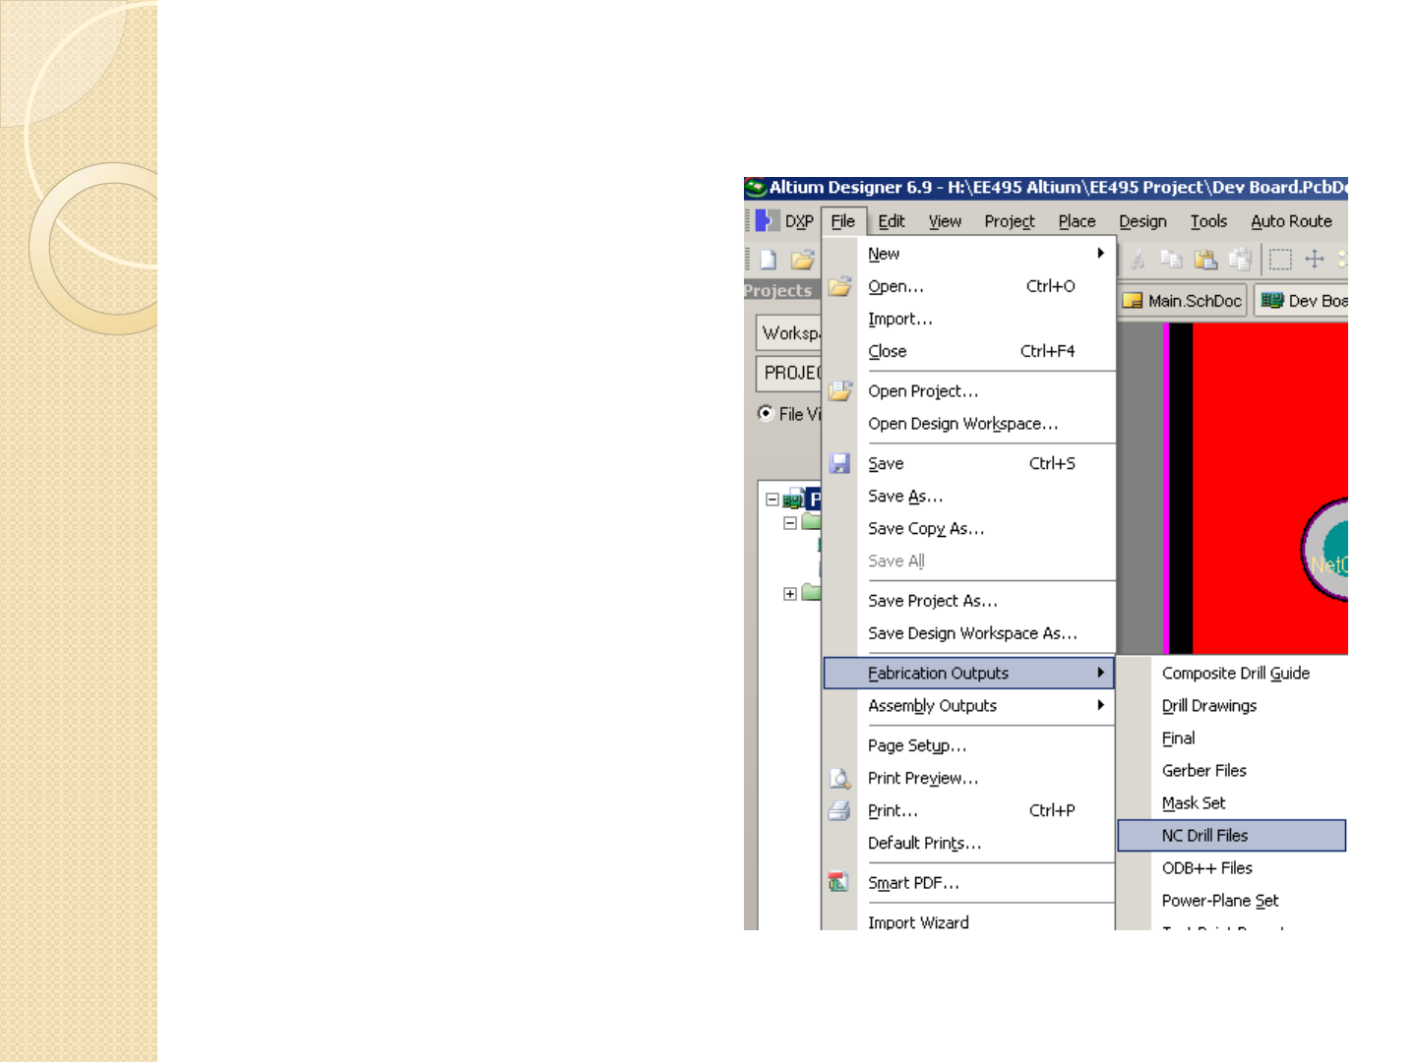Open the Design menu
Screen dimensions: 1417x1062
click(1142, 221)
